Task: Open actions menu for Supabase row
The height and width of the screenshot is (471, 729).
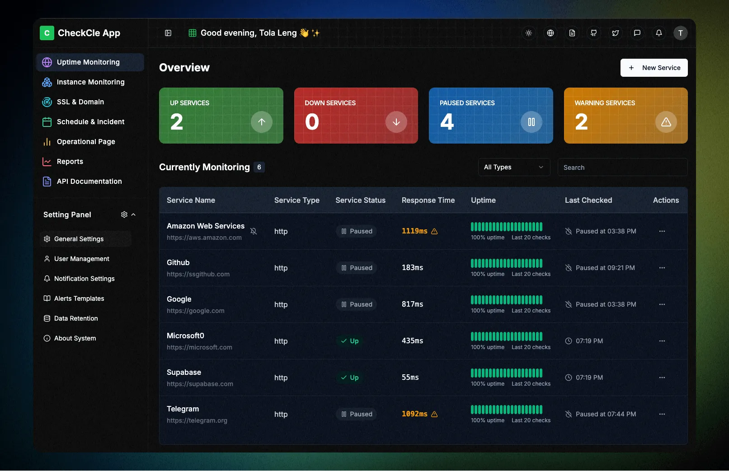Action: click(662, 378)
